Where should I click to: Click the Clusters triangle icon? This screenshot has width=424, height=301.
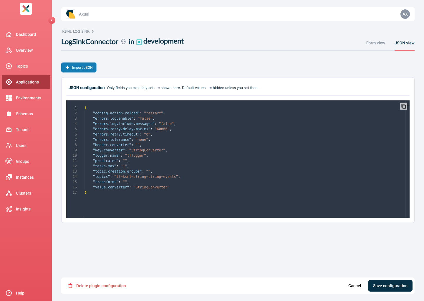[x=9, y=193]
